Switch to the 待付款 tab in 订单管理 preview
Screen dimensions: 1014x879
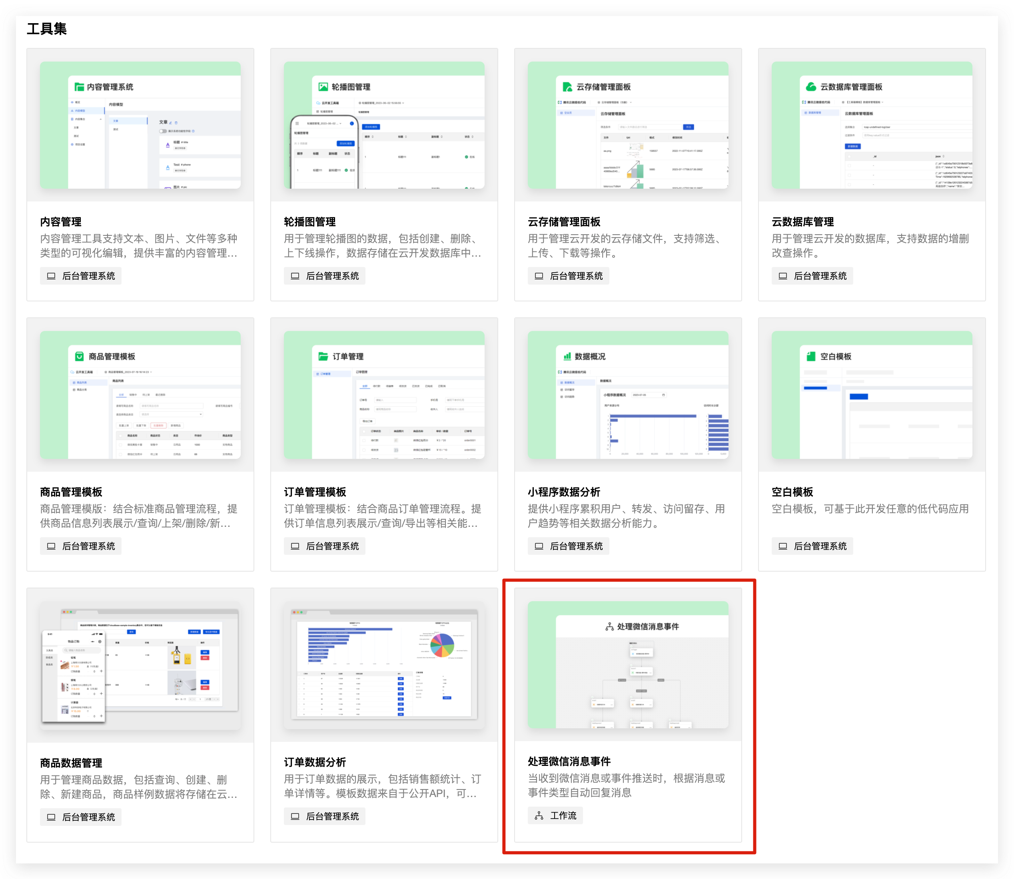pos(377,387)
